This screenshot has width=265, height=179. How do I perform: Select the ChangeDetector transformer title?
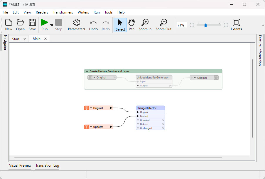click(x=146, y=108)
